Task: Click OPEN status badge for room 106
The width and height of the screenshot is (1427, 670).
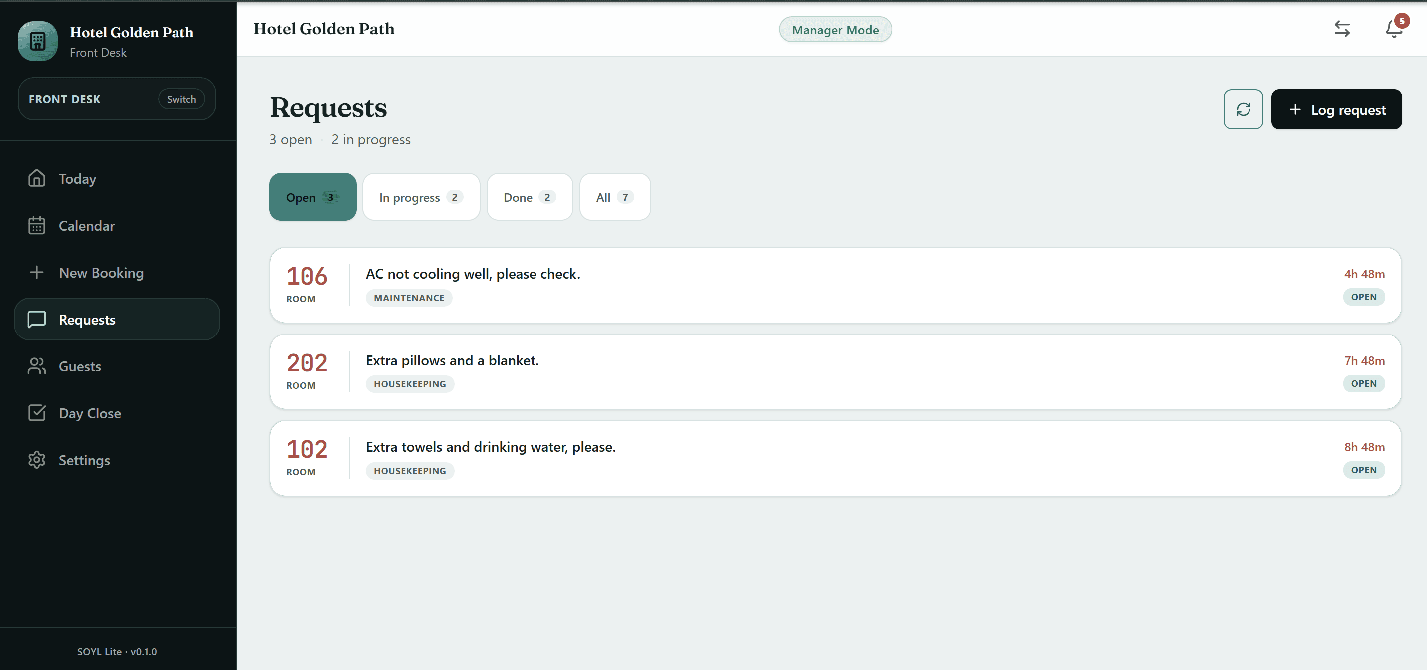Action: (1363, 297)
